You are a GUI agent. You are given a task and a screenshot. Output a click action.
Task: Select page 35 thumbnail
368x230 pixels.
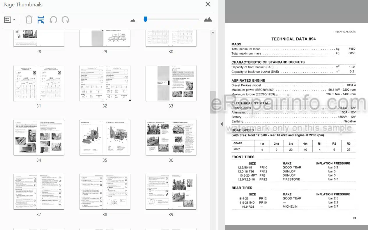click(105, 137)
